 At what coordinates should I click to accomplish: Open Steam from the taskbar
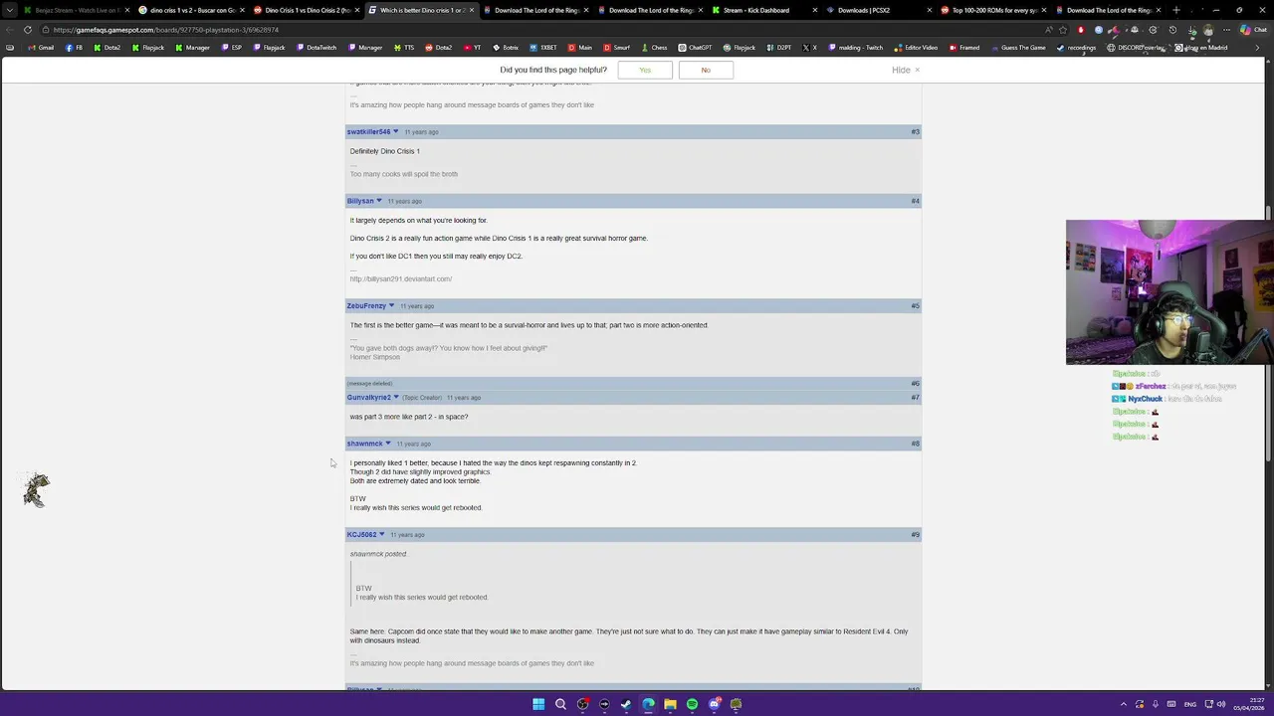point(626,704)
